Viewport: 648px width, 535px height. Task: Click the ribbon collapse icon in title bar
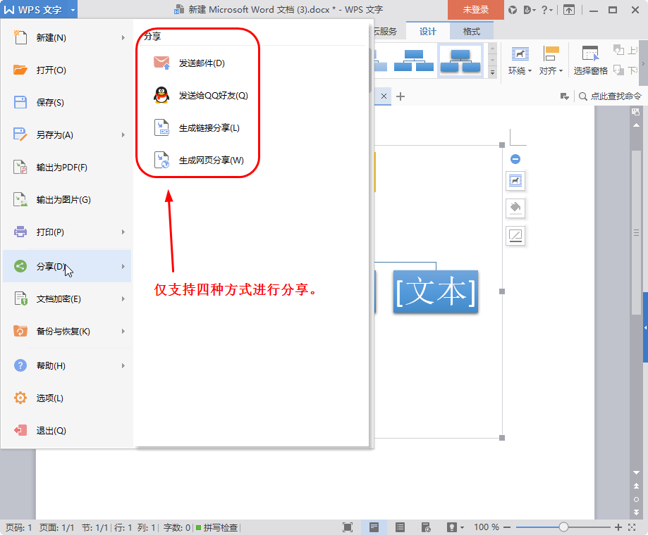pos(569,10)
